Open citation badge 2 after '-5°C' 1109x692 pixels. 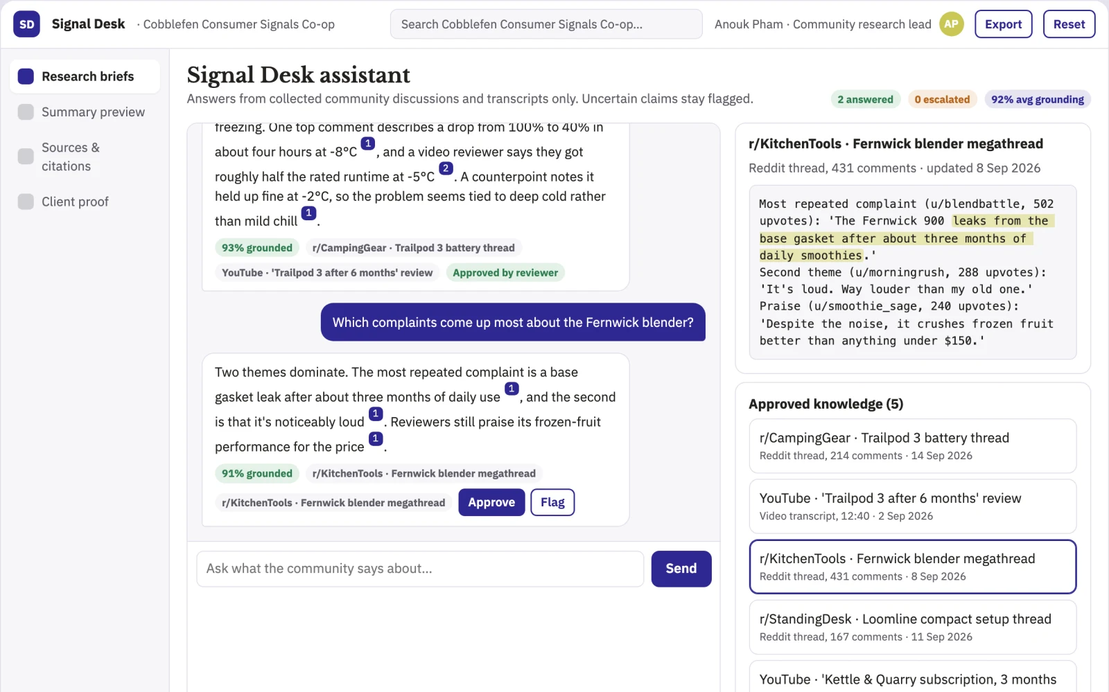tap(446, 168)
